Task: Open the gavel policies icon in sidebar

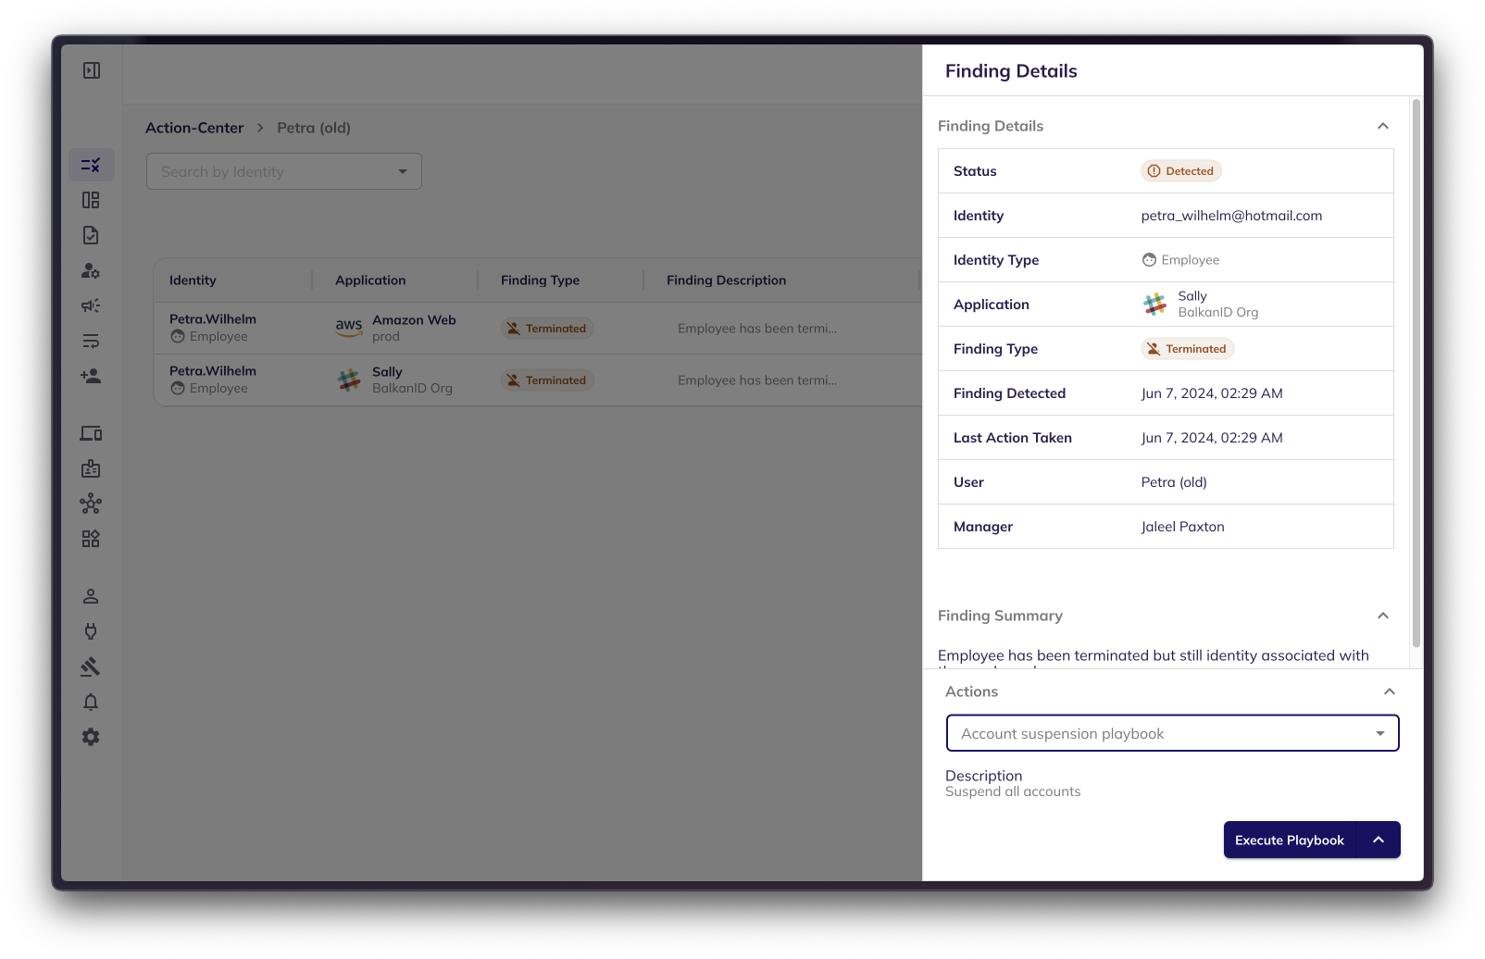Action: pos(91,666)
